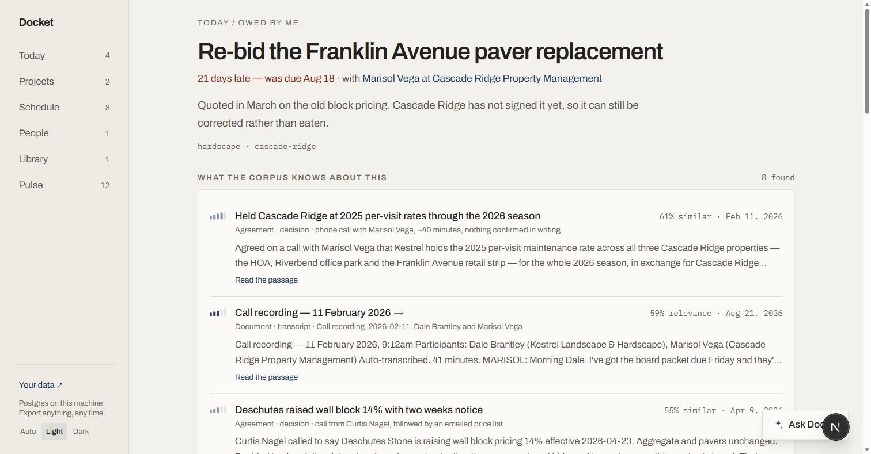Open the Projects section in sidebar
This screenshot has width=871, height=454.
64,82
